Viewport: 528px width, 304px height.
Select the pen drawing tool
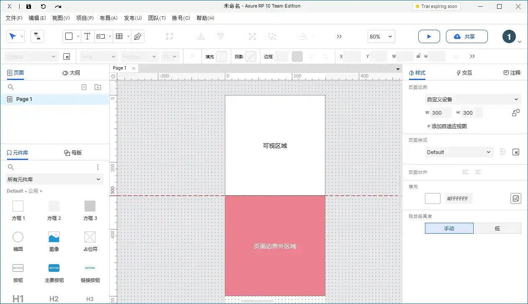click(x=137, y=36)
